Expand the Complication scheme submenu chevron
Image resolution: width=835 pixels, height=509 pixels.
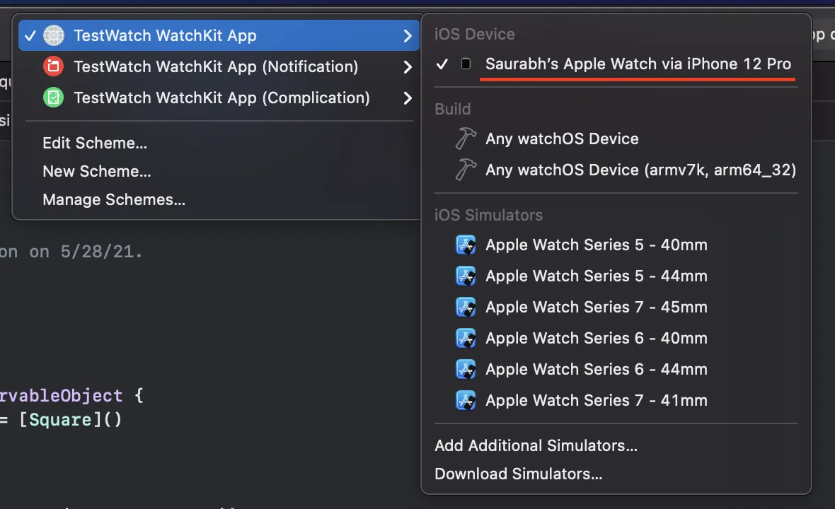(407, 98)
